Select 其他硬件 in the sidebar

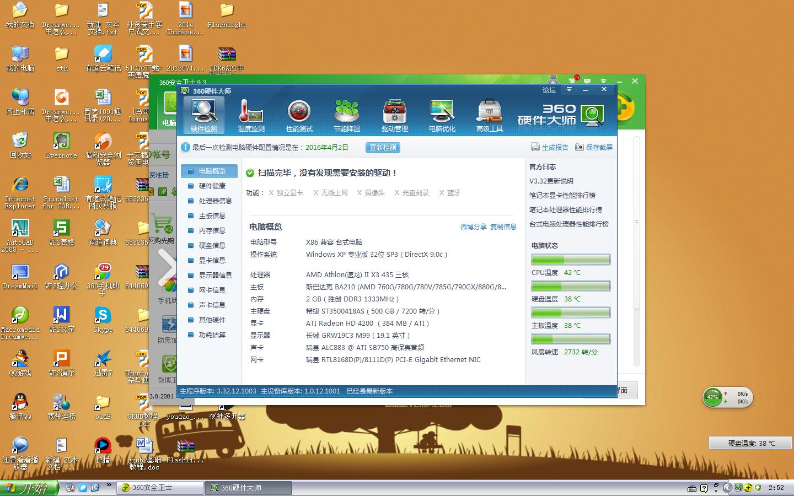(209, 320)
